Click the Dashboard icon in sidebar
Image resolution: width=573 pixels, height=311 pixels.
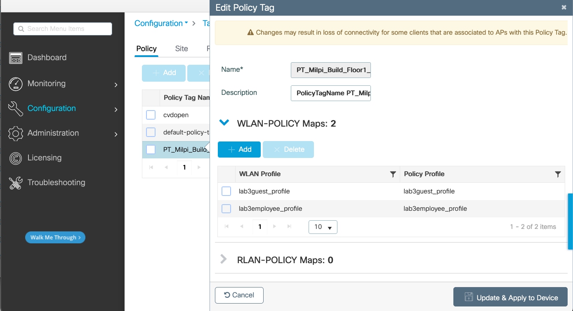click(x=16, y=58)
